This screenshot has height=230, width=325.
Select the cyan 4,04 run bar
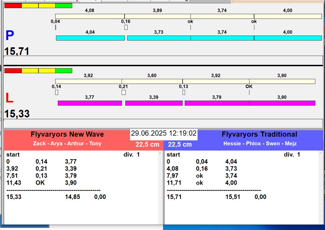coord(90,38)
